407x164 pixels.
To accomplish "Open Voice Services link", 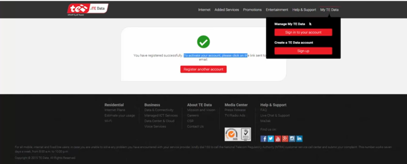I will (x=155, y=126).
